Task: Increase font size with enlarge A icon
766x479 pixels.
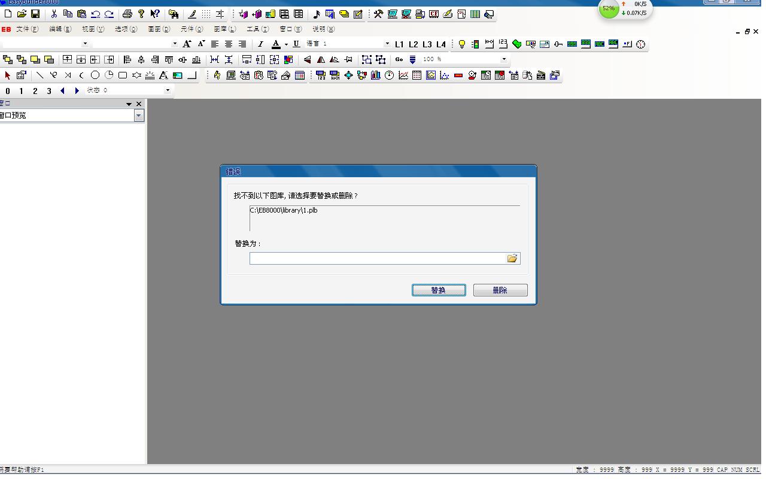Action: click(x=187, y=44)
